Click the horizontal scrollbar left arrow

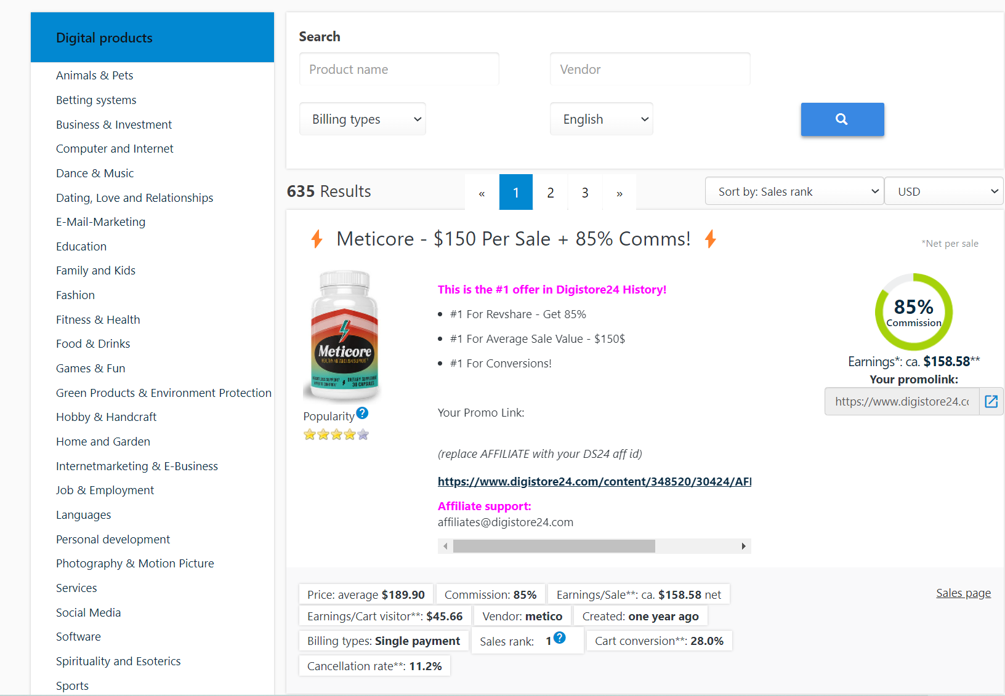pyautogui.click(x=445, y=546)
